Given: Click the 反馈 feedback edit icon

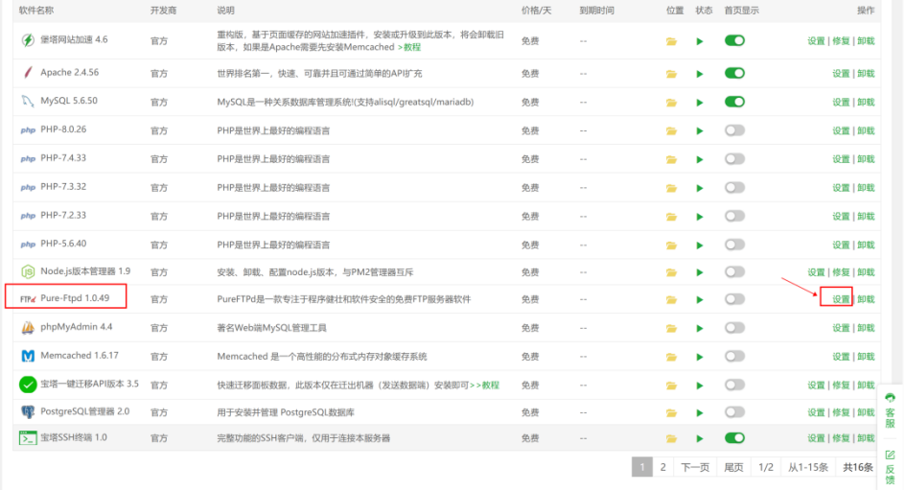Looking at the screenshot, I should coord(891,455).
